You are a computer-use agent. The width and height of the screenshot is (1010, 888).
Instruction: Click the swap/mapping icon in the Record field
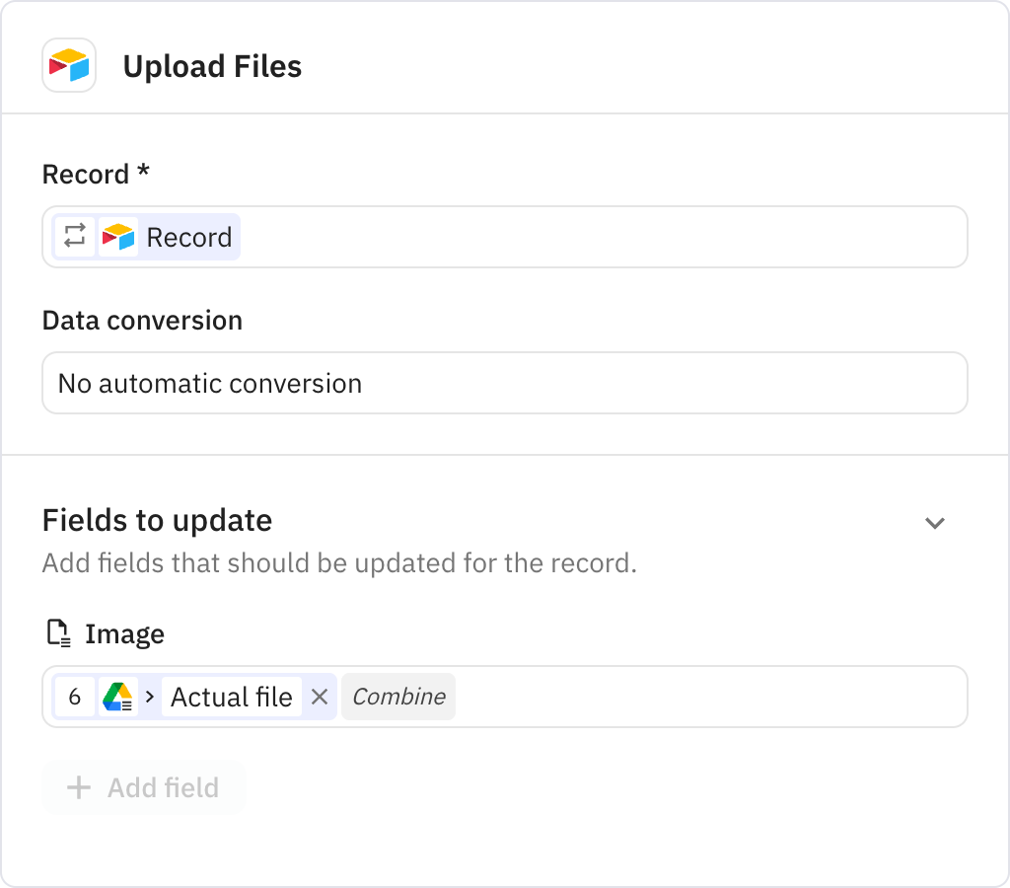tap(76, 237)
